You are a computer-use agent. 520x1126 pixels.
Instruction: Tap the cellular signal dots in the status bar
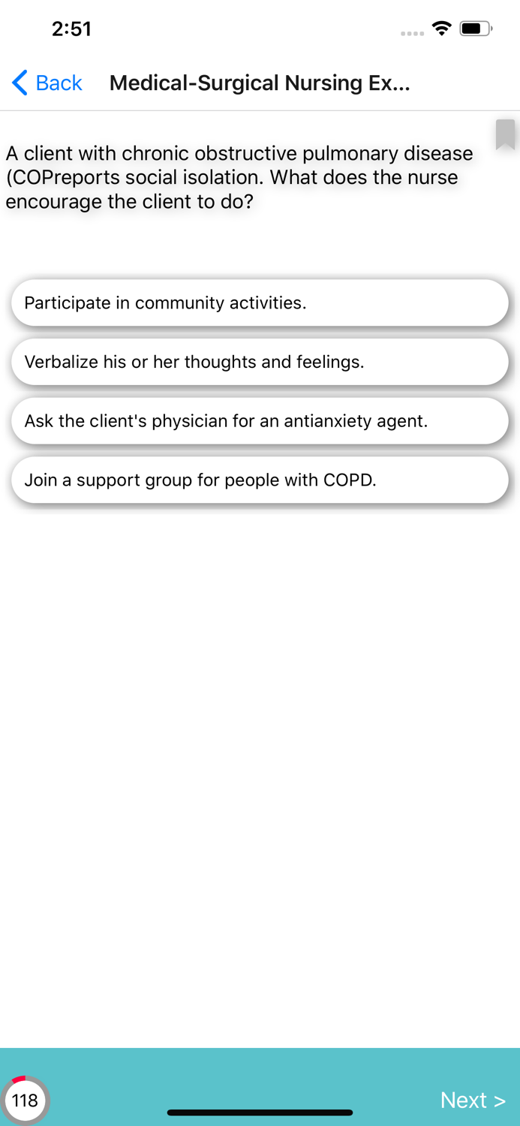411,31
